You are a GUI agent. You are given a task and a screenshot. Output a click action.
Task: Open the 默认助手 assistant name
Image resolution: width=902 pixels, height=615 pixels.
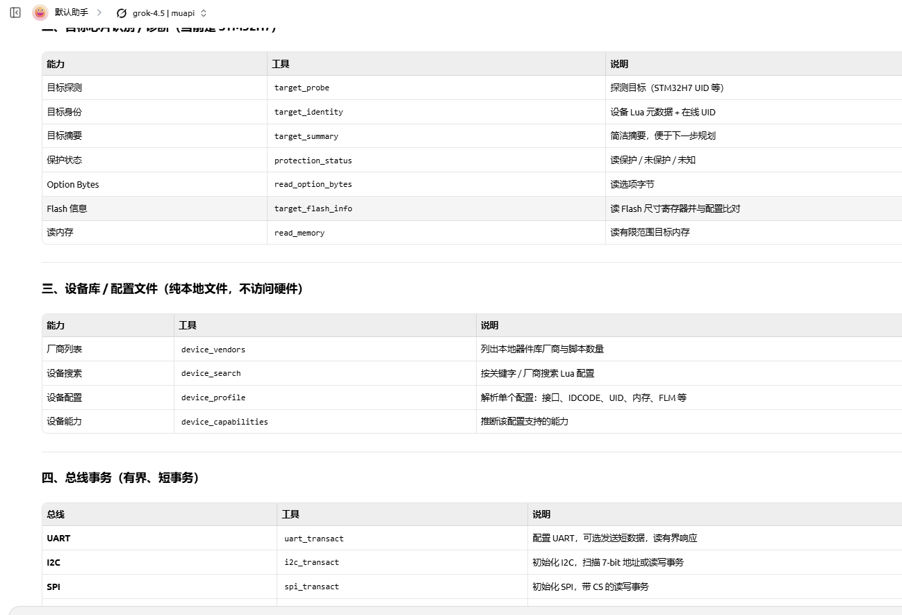tap(72, 13)
